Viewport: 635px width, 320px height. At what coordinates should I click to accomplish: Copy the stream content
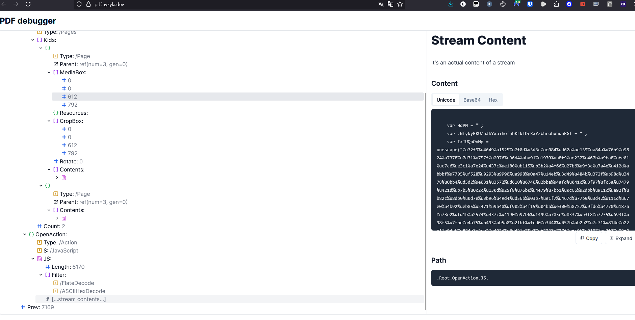pos(589,238)
